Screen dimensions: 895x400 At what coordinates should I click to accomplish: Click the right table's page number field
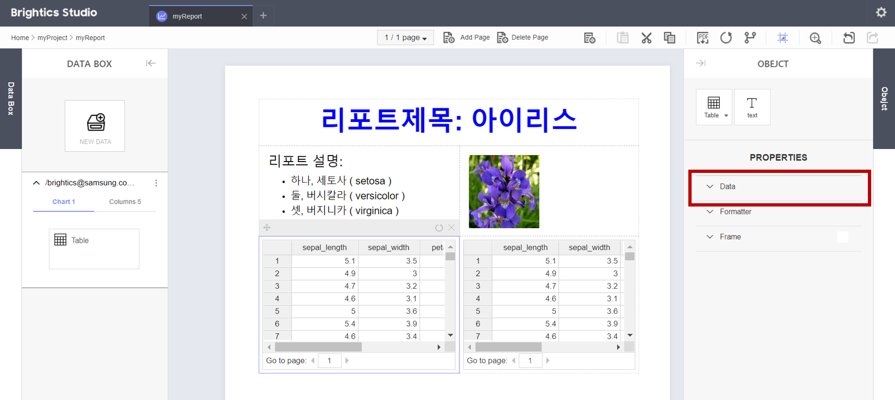[530, 360]
